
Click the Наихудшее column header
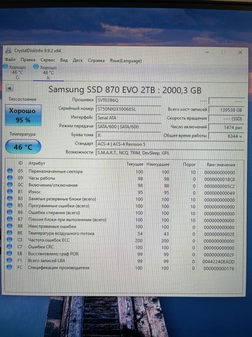158,164
